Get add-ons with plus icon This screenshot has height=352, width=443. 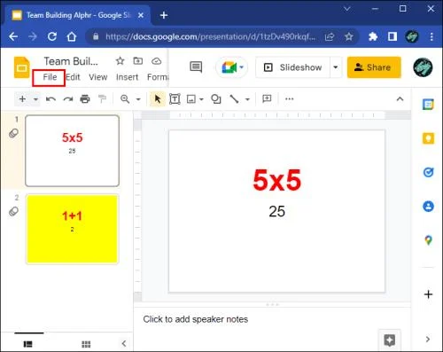428,294
